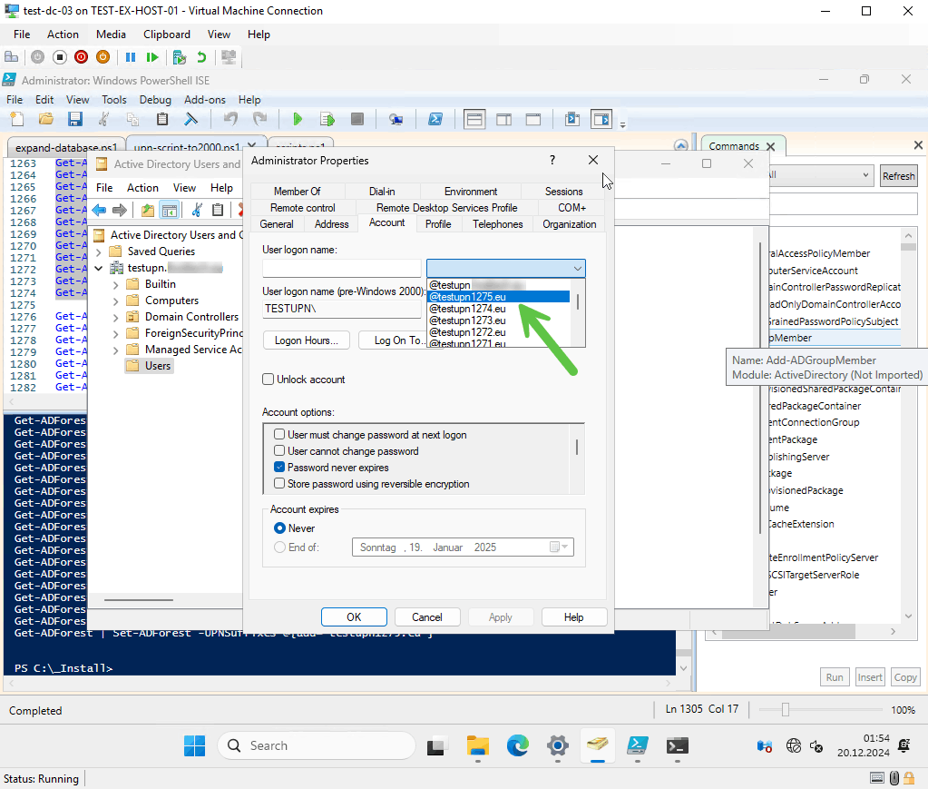Click the back arrow in Active Directory toolbar
This screenshot has height=789, width=928.
click(100, 211)
